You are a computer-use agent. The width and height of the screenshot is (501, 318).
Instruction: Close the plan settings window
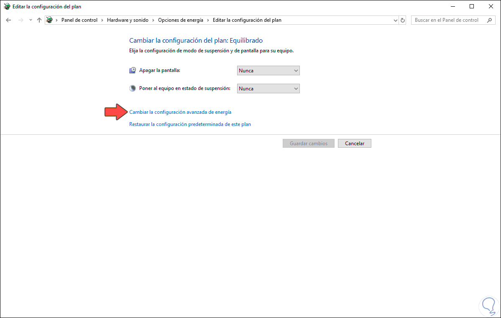click(491, 6)
